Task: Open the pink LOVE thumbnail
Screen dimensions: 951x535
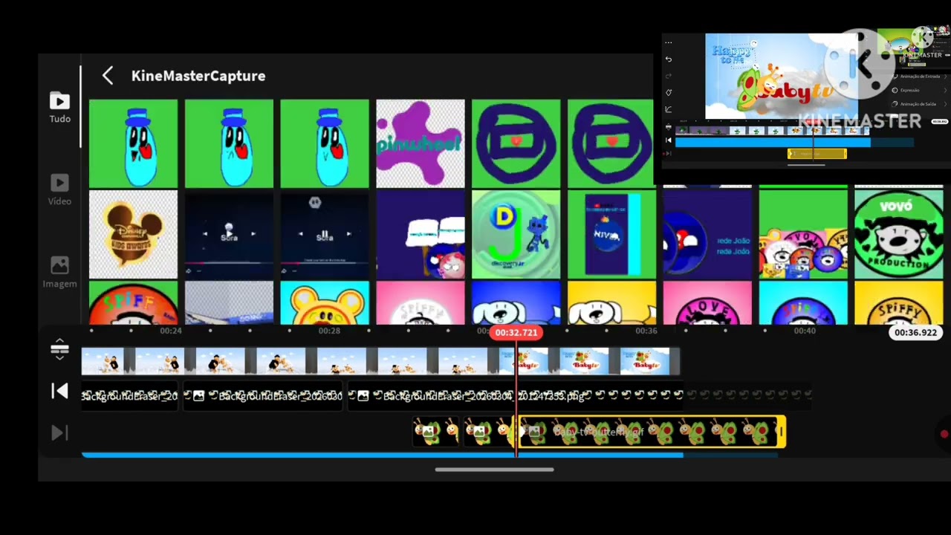Action: (x=707, y=303)
